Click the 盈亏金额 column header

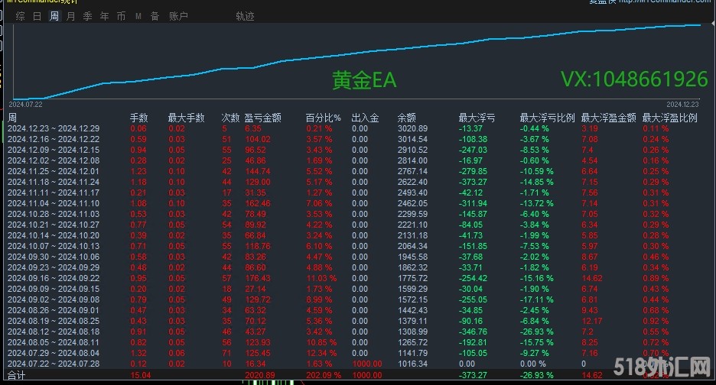[x=262, y=118]
